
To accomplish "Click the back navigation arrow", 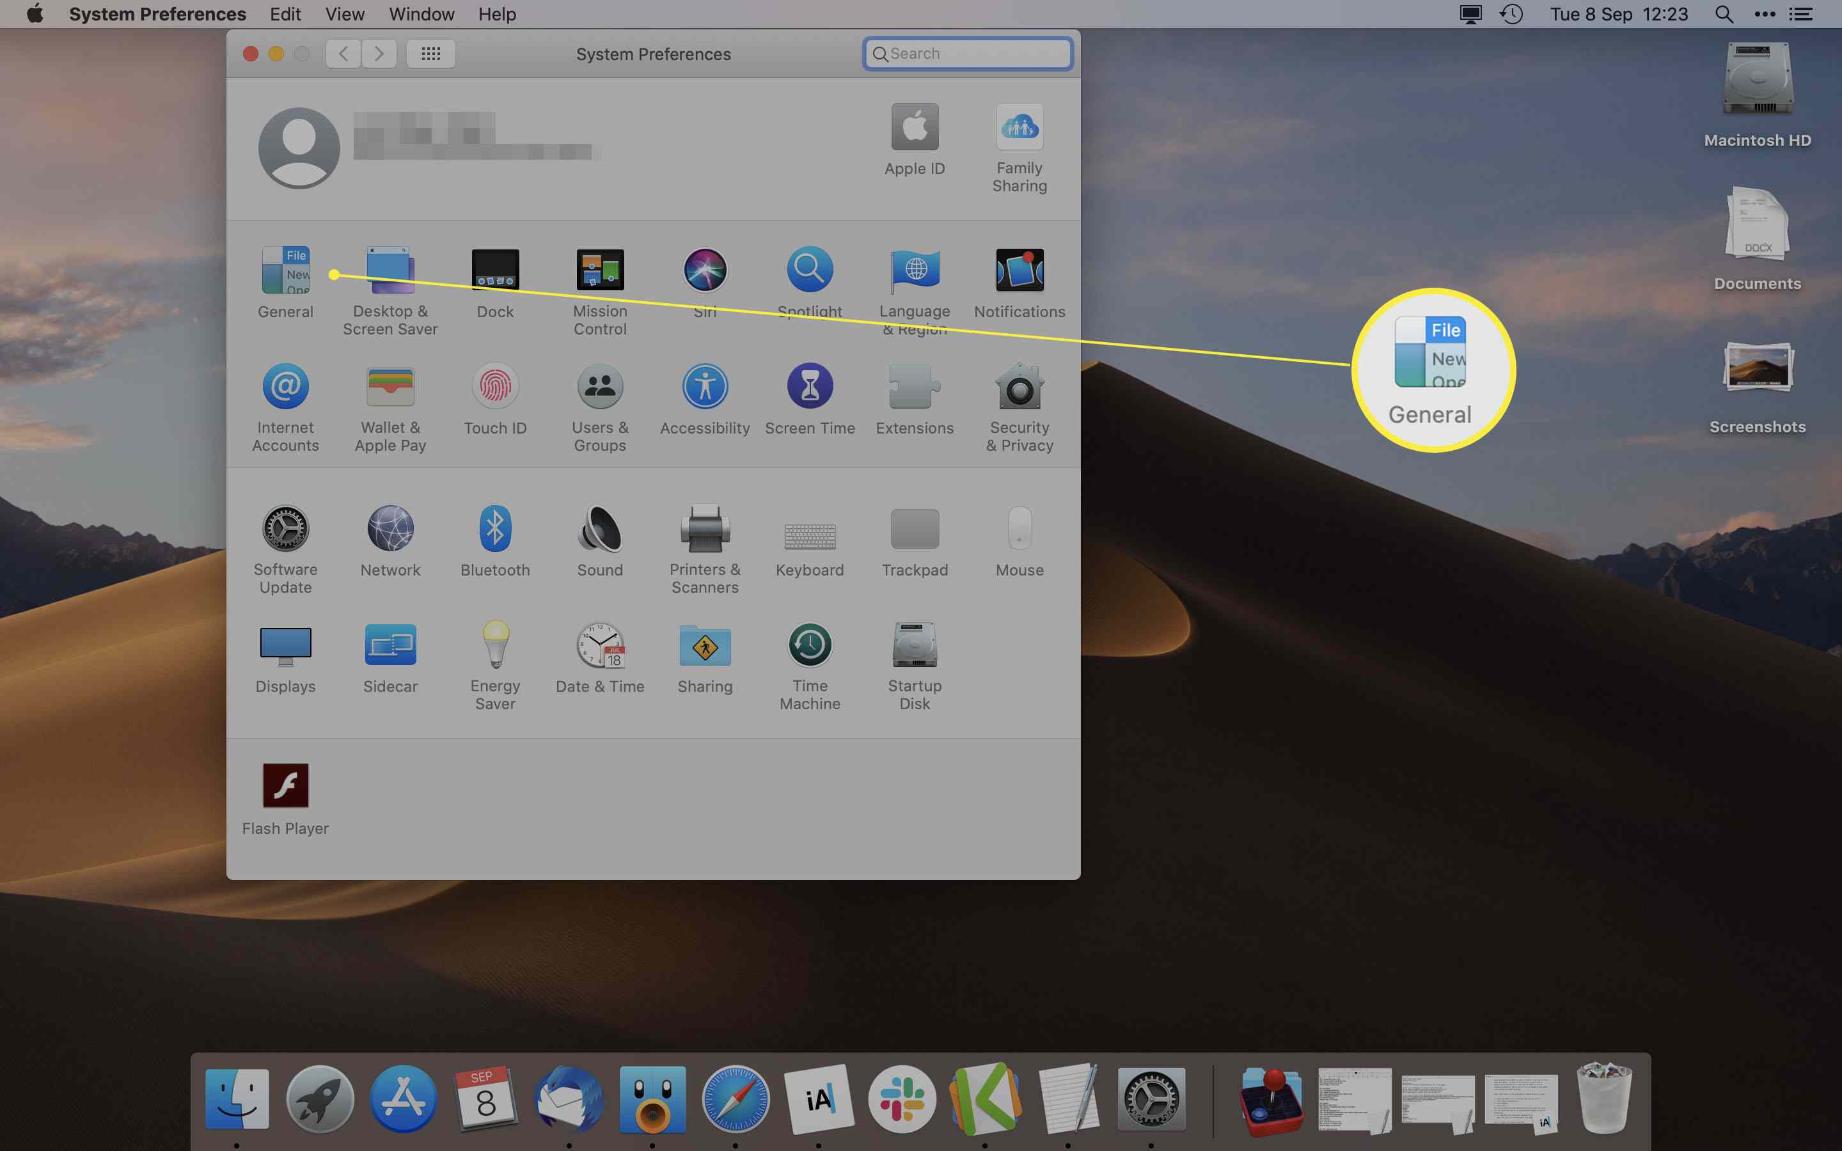I will pyautogui.click(x=342, y=53).
